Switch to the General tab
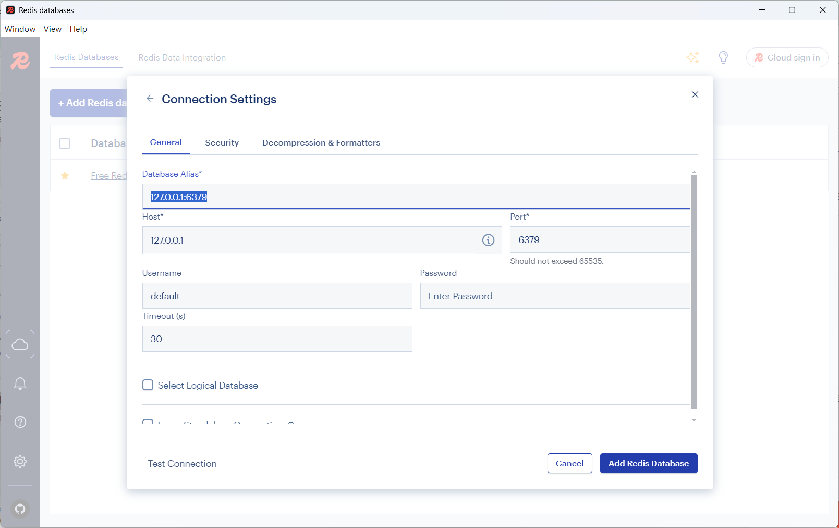The height and width of the screenshot is (528, 839). point(166,142)
